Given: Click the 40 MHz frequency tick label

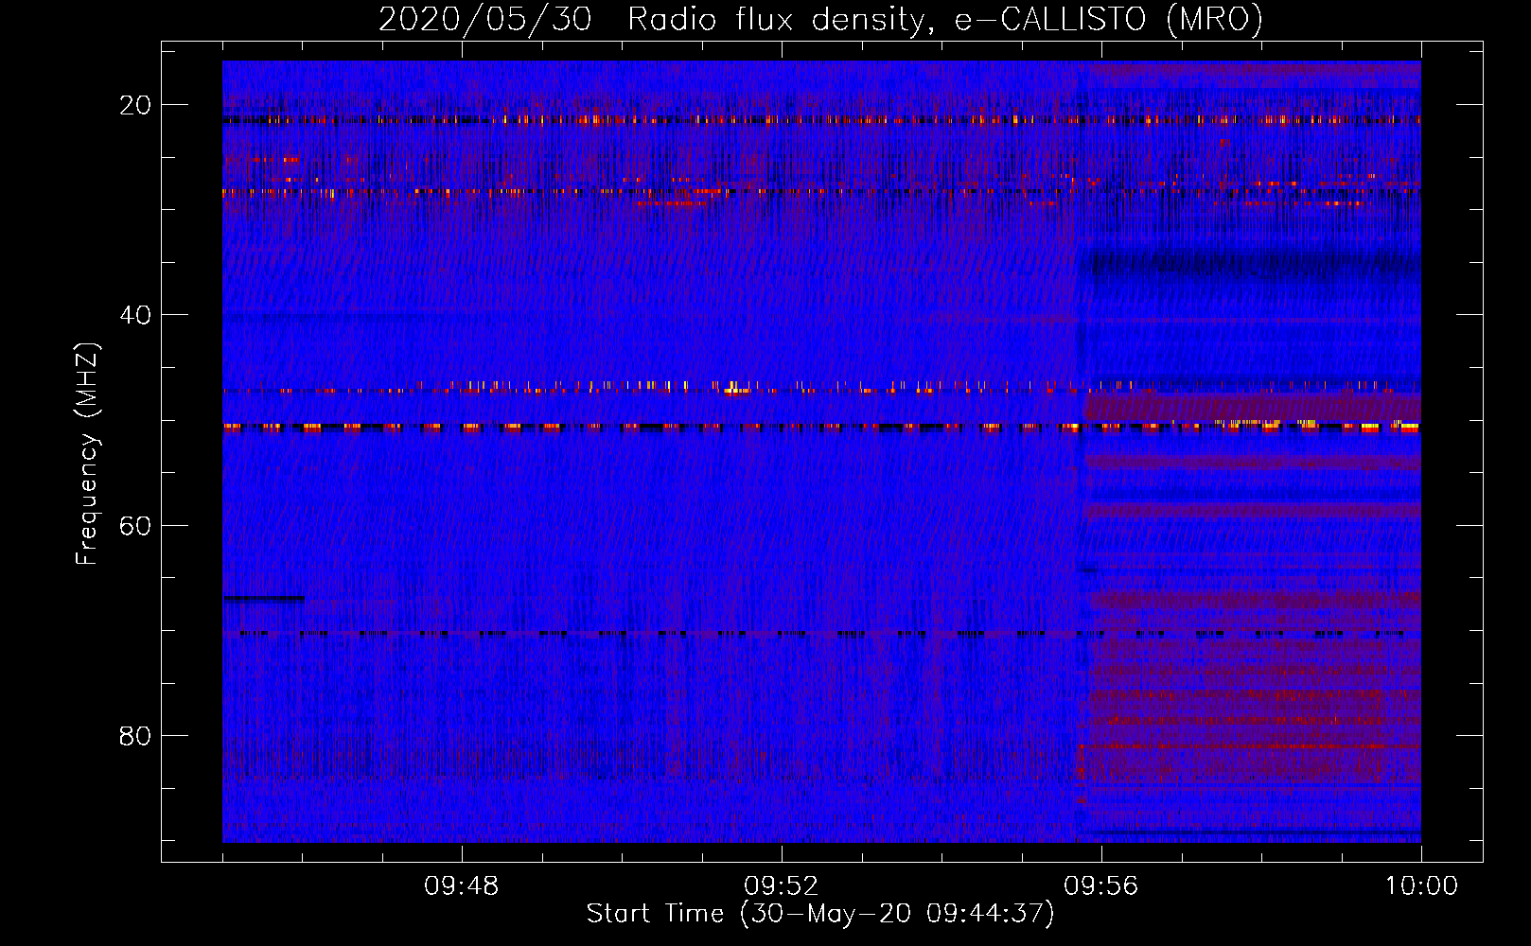Looking at the screenshot, I should [135, 315].
